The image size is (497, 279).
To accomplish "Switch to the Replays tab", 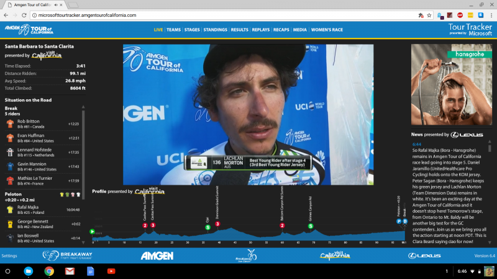I will [x=261, y=30].
